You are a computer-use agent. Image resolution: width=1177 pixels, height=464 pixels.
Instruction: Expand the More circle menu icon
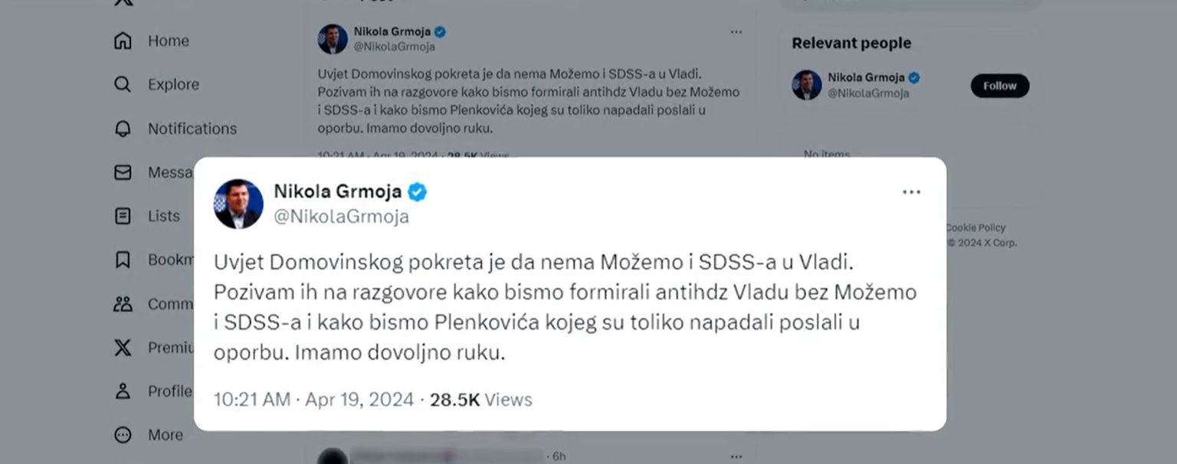coord(123,435)
